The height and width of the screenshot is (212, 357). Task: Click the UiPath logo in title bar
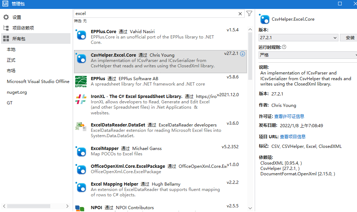click(5, 4)
